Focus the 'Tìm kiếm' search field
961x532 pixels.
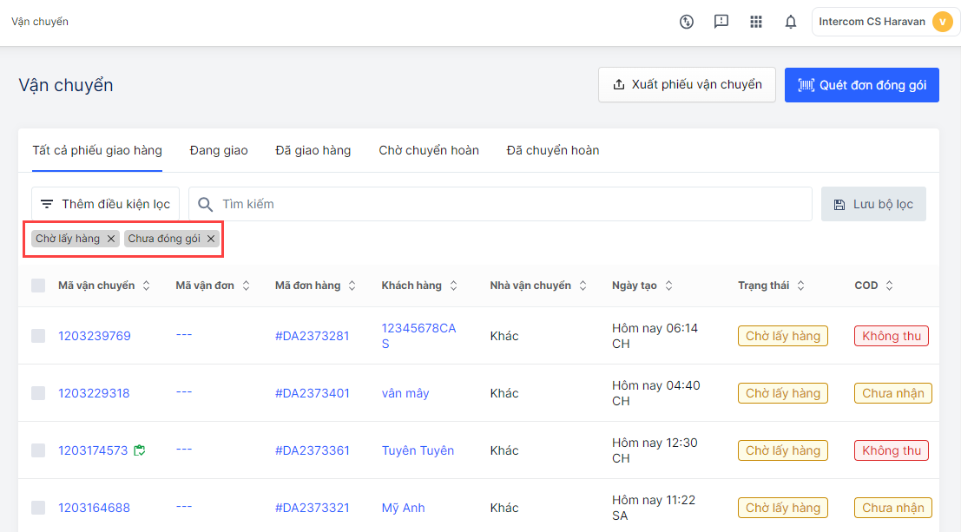point(512,204)
